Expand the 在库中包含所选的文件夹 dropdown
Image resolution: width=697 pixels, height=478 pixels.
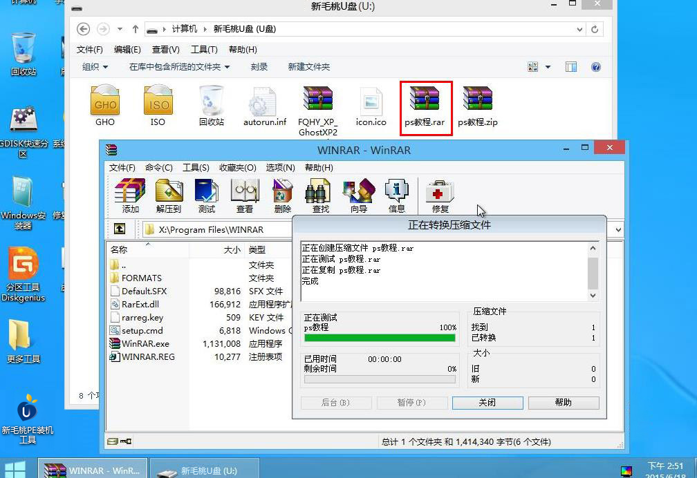click(x=179, y=67)
